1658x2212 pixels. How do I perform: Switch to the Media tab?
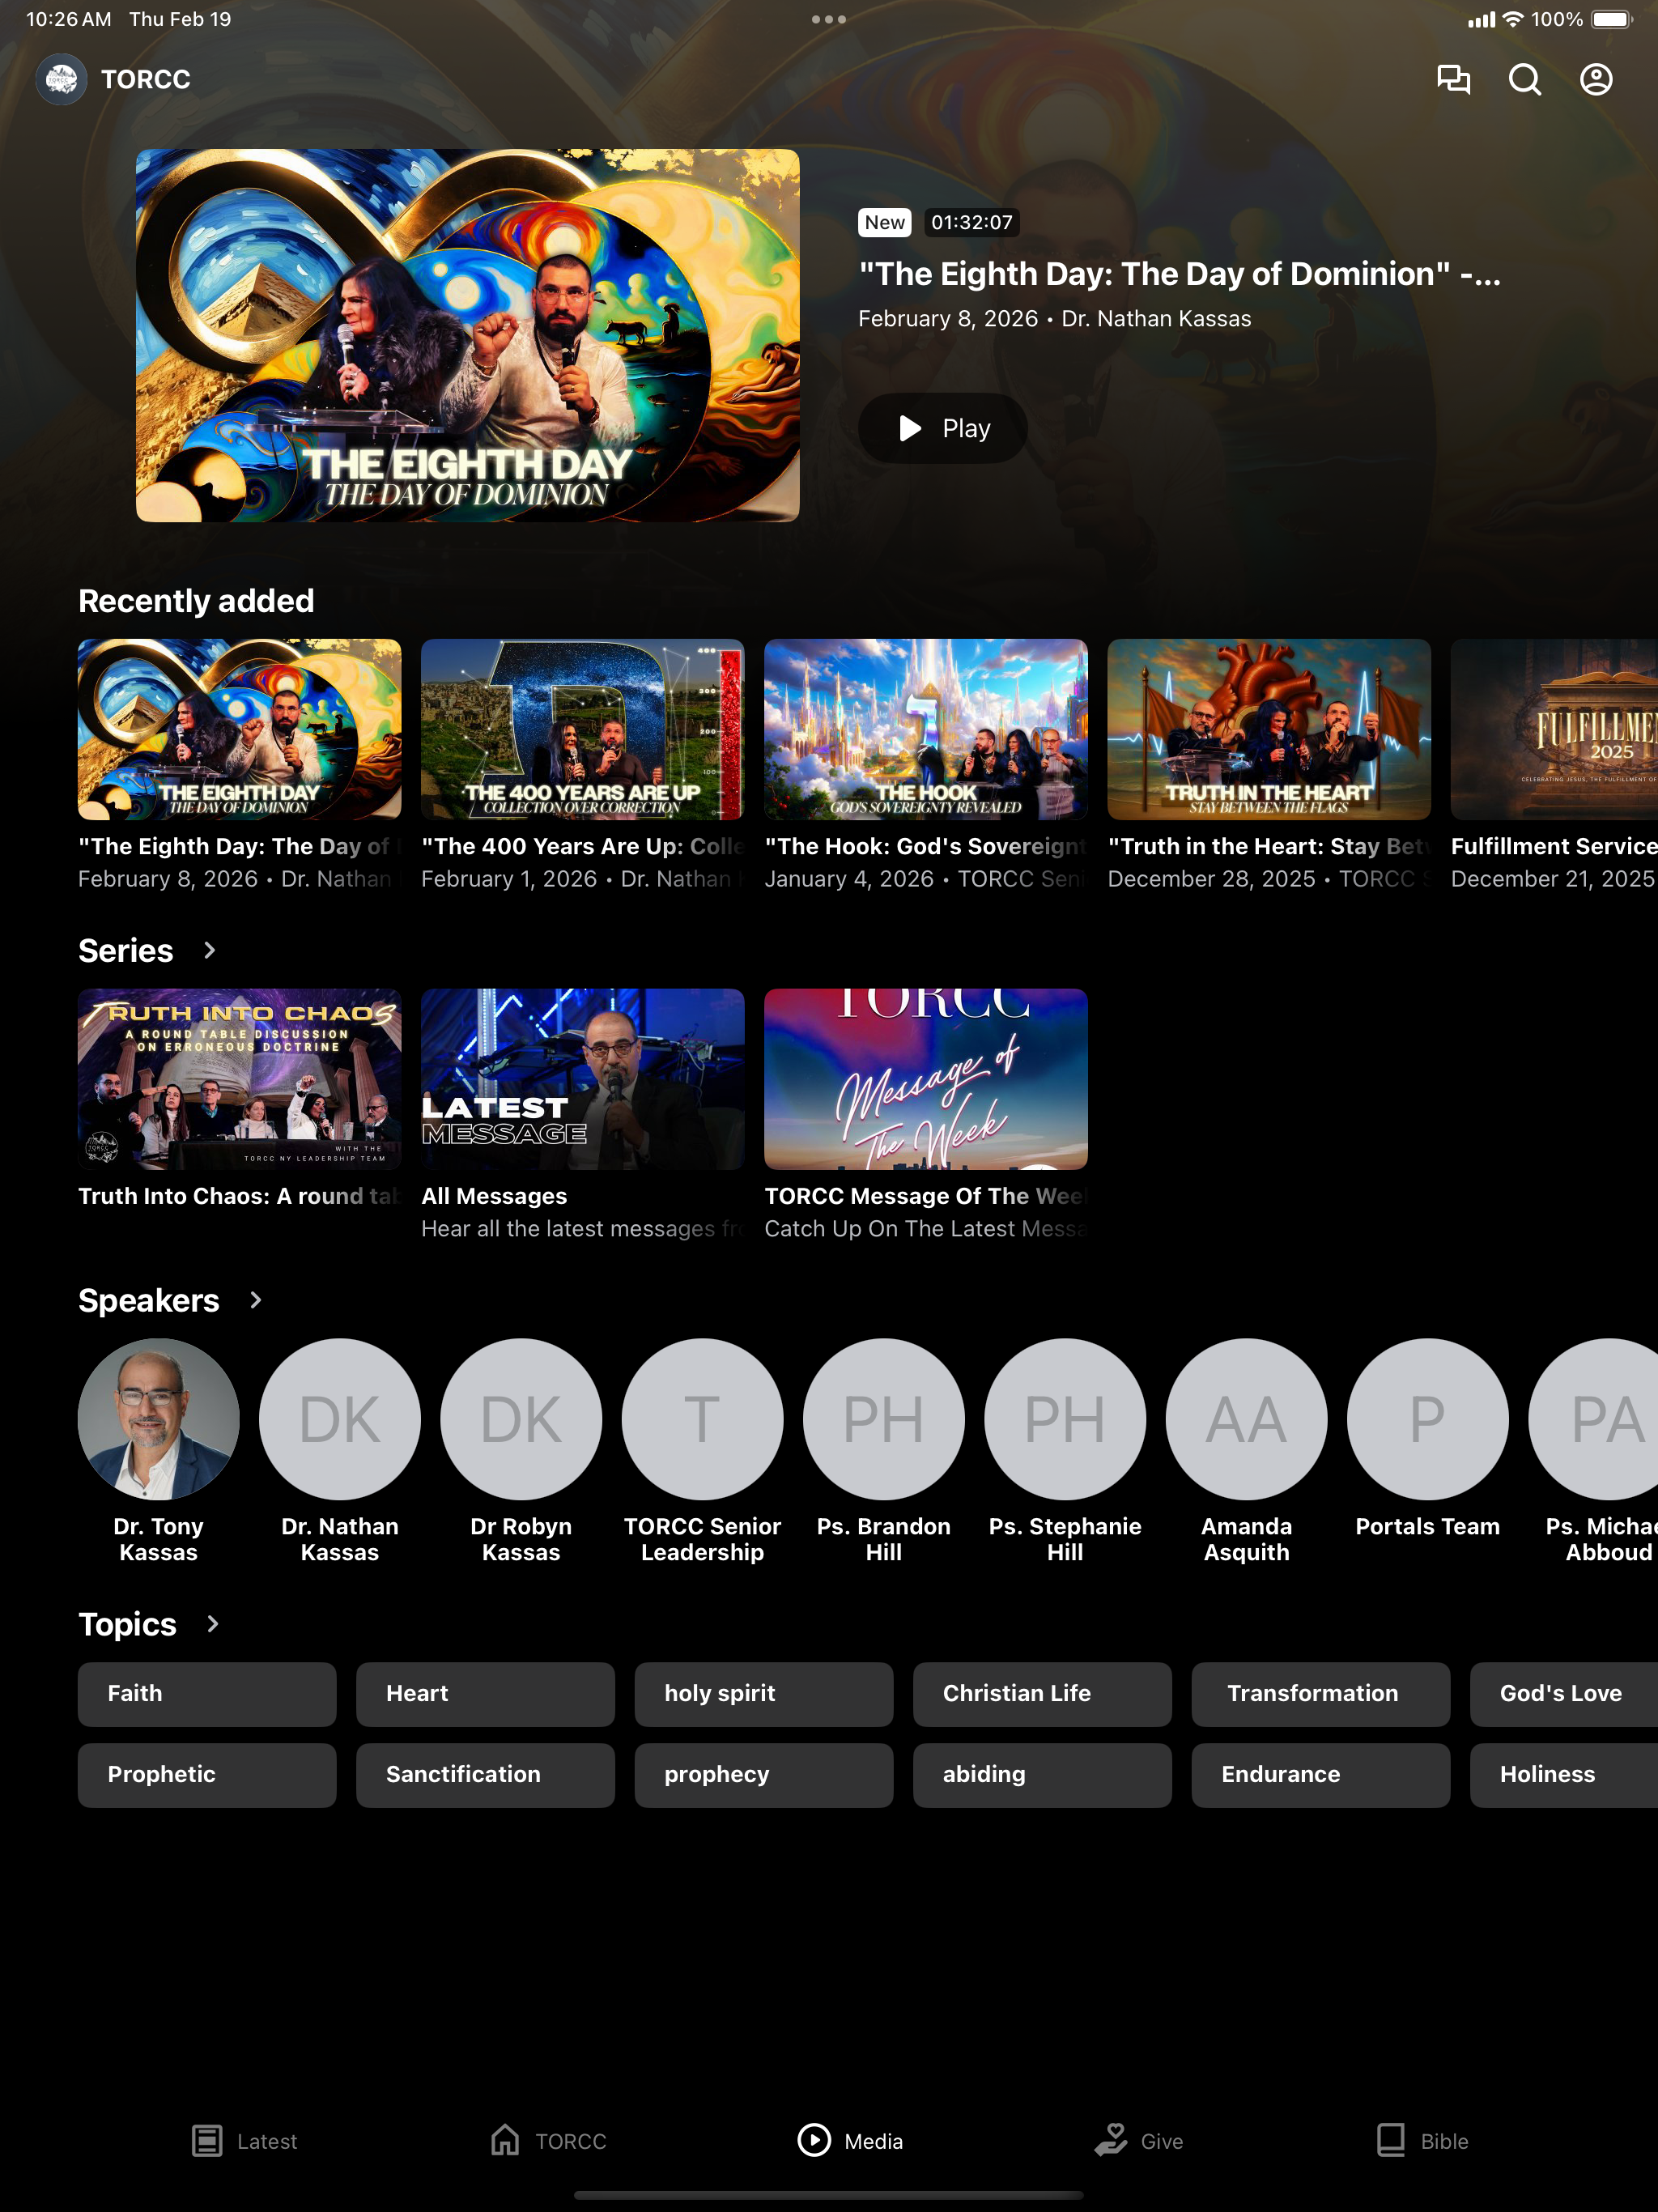[x=850, y=2141]
